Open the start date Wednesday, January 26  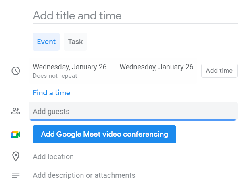click(x=69, y=67)
